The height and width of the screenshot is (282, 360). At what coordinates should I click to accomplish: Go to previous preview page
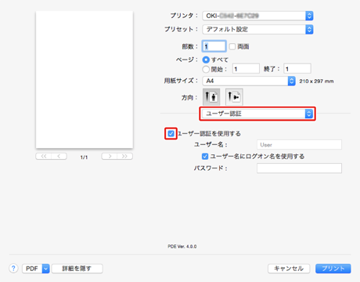click(59, 156)
